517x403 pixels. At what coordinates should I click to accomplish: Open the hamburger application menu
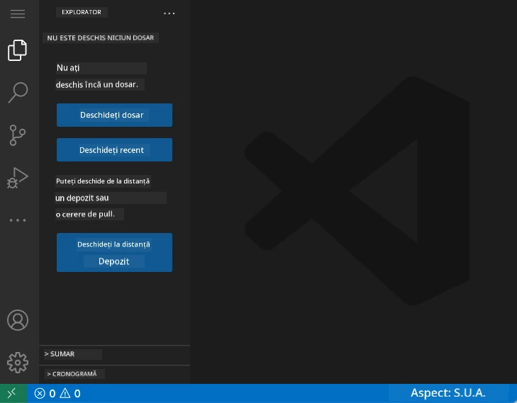18,13
